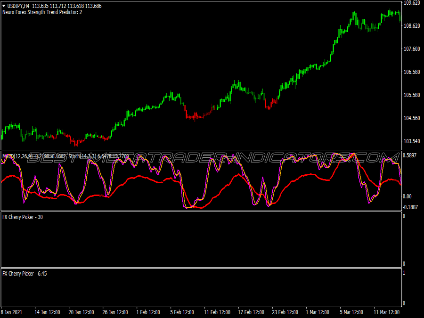Viewport: 424px width, 318px height.
Task: Select the 11 Mar 12:00 time axis label
Action: pyautogui.click(x=387, y=312)
